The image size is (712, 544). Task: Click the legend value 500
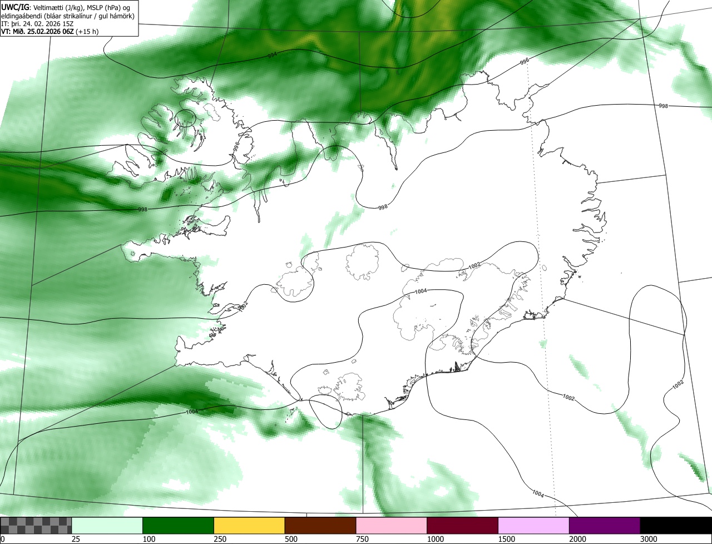291,538
